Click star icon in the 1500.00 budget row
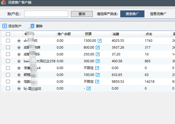 point(19,41)
